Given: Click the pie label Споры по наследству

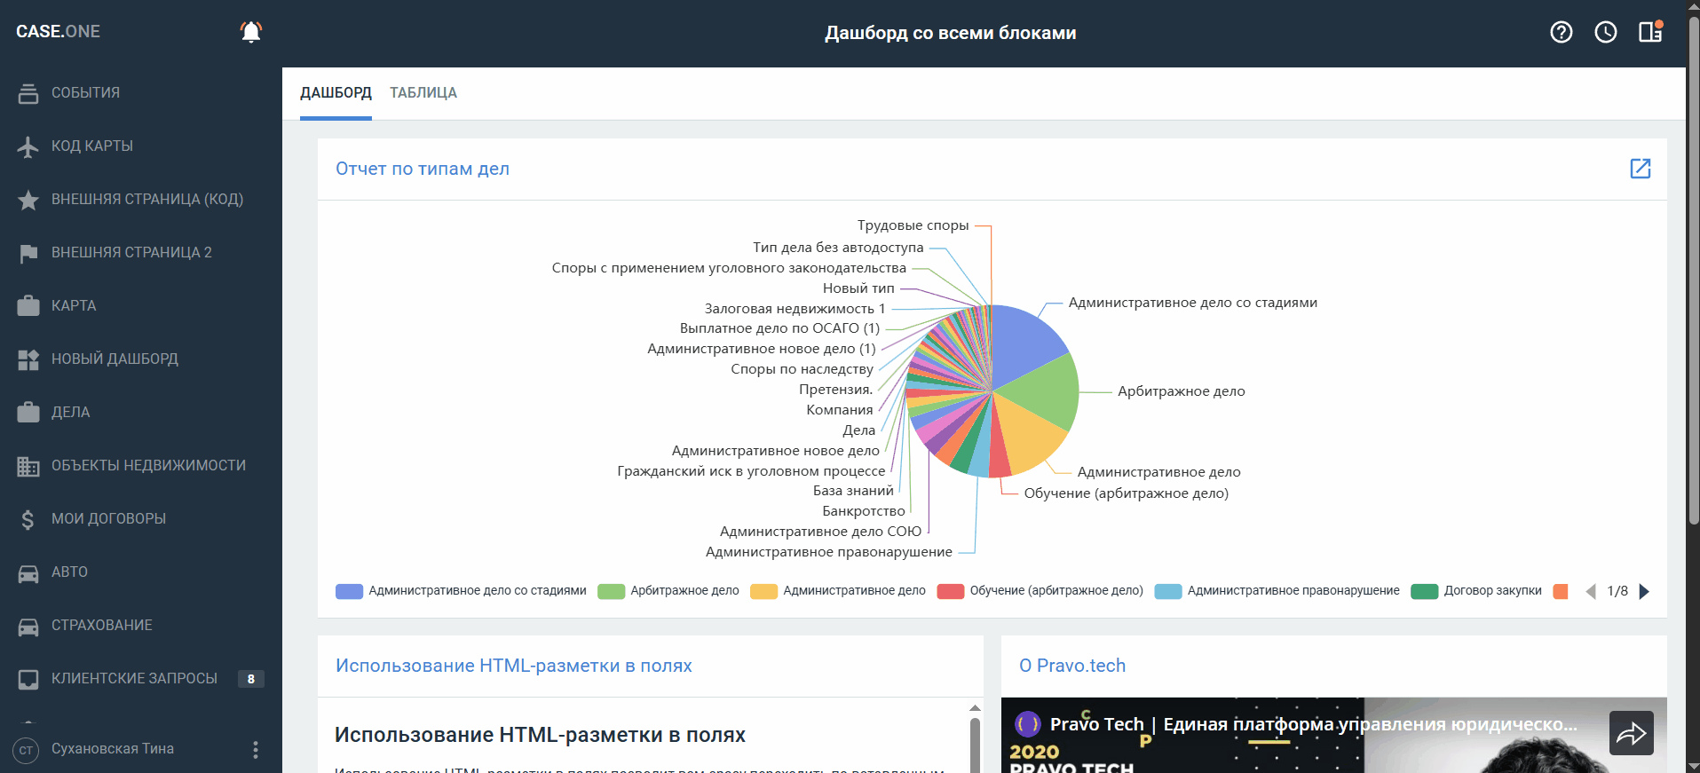Looking at the screenshot, I should pyautogui.click(x=802, y=369).
